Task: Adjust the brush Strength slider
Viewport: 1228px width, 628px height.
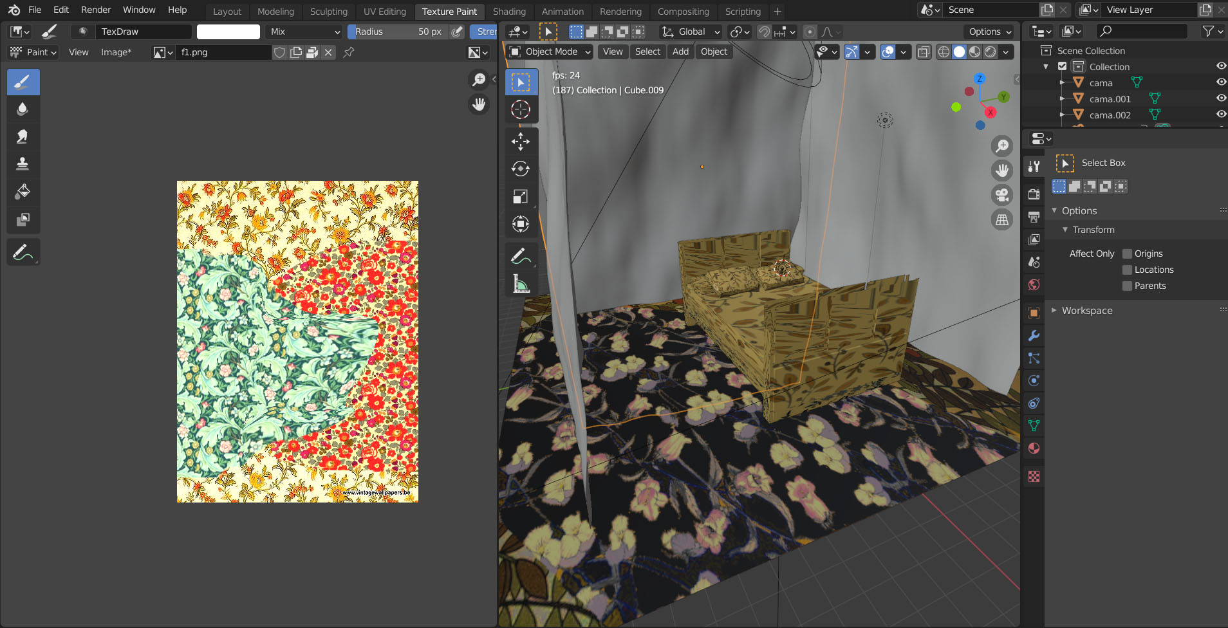Action: coord(484,32)
